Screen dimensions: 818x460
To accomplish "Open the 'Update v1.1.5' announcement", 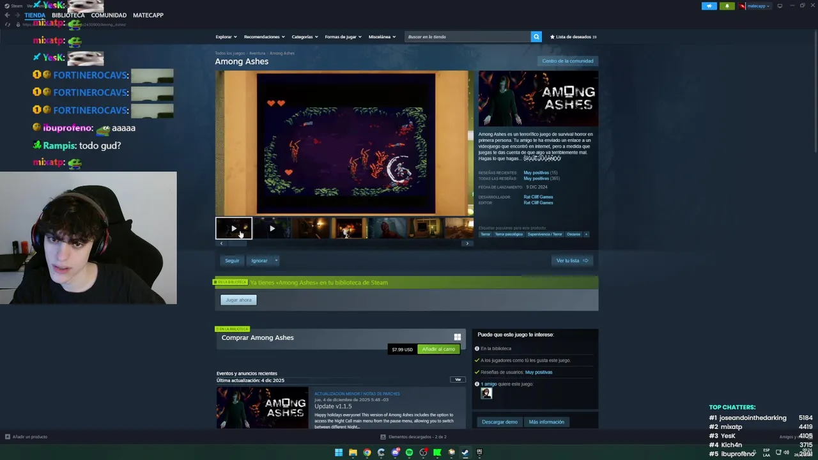I will coord(333,406).
